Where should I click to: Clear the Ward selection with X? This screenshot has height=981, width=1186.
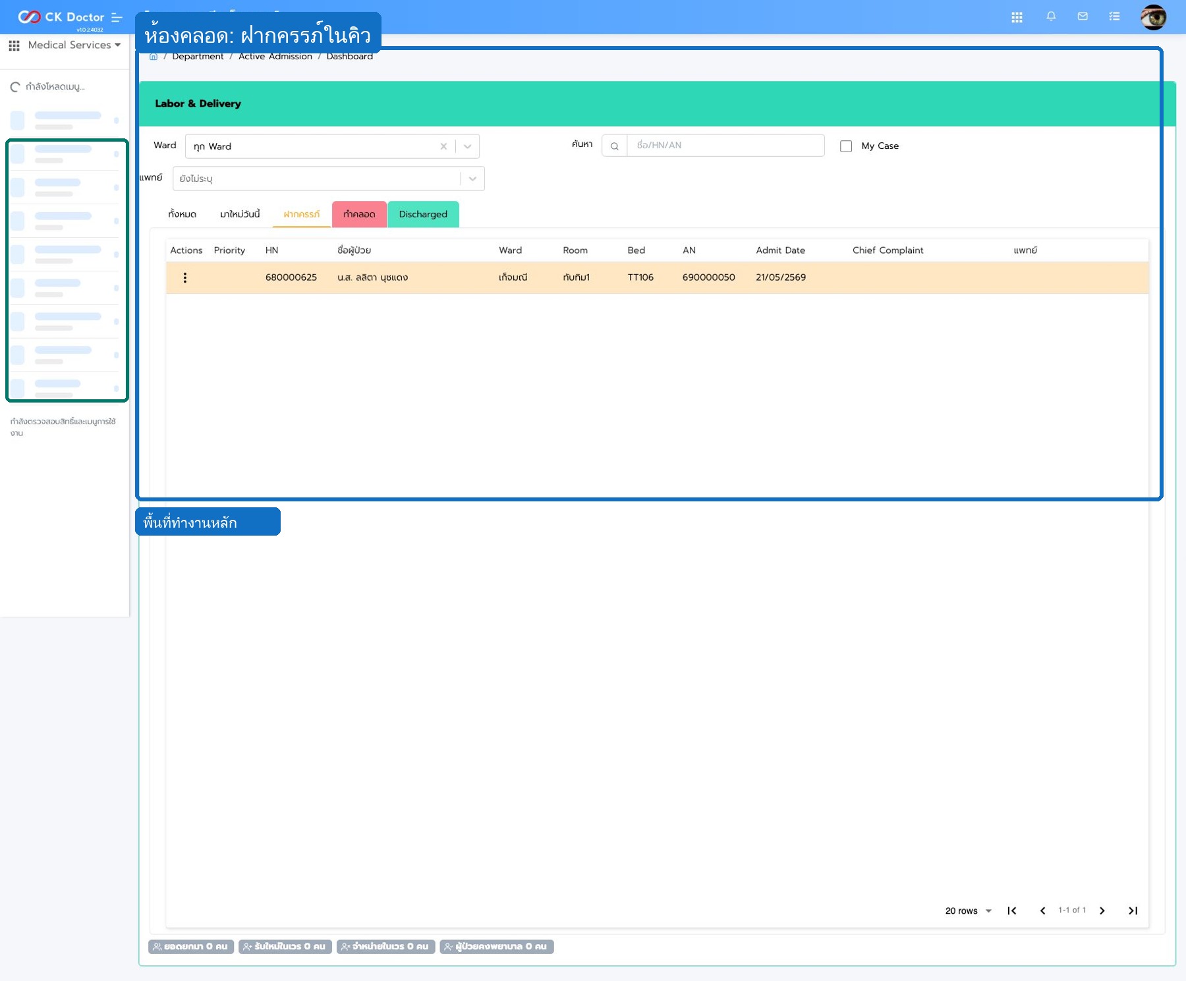tap(443, 146)
